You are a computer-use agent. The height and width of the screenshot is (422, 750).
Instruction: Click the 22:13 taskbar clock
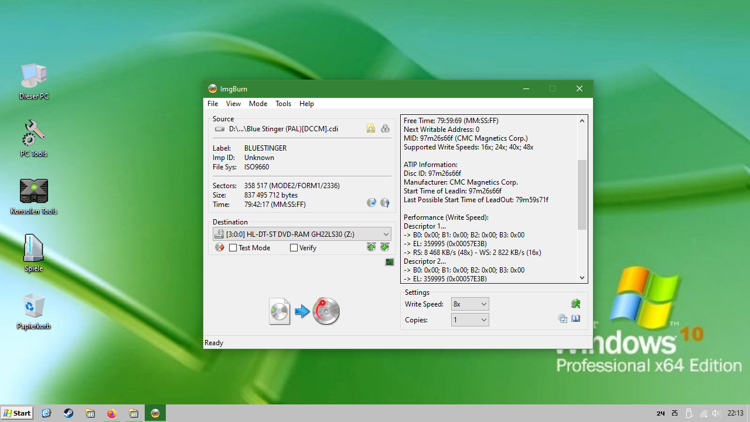pyautogui.click(x=735, y=413)
